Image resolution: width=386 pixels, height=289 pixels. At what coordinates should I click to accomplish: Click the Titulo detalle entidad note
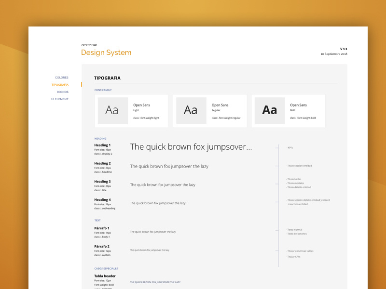point(299,187)
